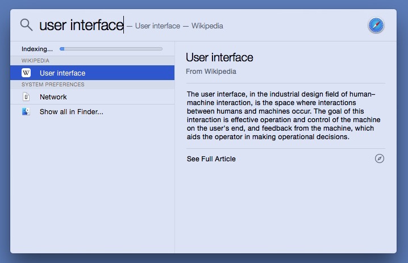
Task: Choose Show all in Finder...
Action: click(93, 111)
